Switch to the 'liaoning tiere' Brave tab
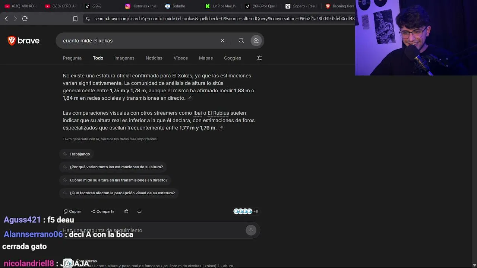 click(340, 6)
